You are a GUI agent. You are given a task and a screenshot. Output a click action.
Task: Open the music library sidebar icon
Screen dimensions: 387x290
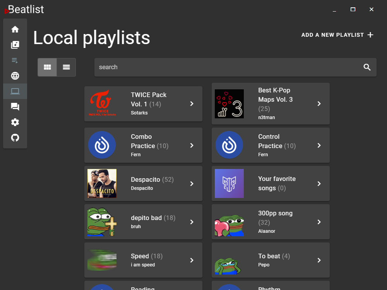point(15,45)
